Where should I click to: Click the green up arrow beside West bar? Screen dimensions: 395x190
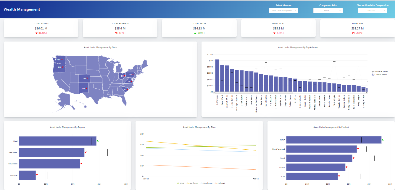click(x=98, y=141)
